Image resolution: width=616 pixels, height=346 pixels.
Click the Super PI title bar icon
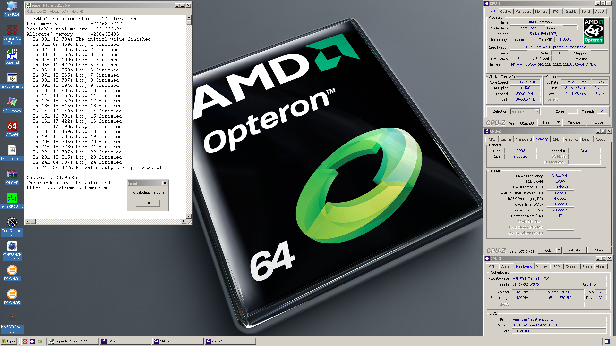click(x=28, y=5)
